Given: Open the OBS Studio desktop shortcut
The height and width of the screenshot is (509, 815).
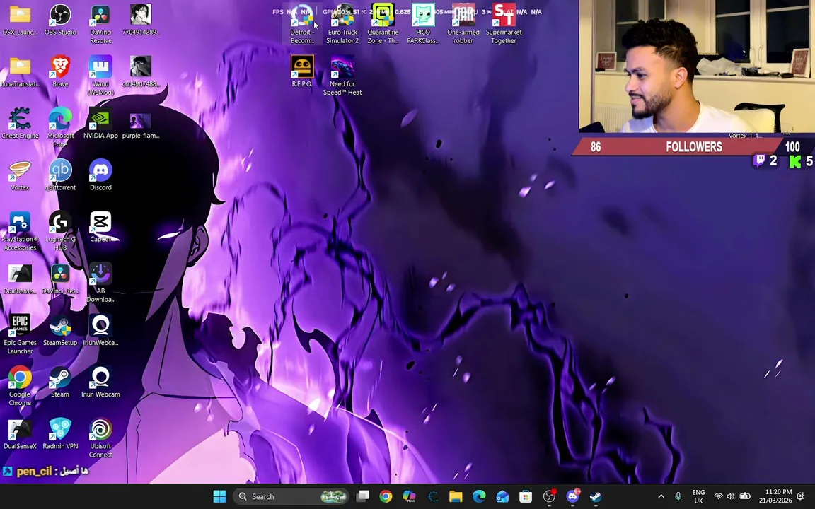Looking at the screenshot, I should pyautogui.click(x=60, y=20).
